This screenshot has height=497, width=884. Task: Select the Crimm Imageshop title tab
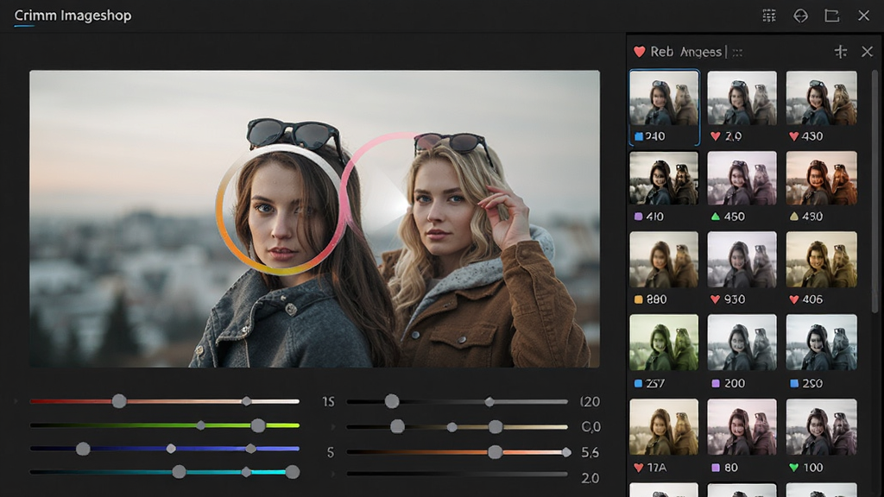coord(73,16)
